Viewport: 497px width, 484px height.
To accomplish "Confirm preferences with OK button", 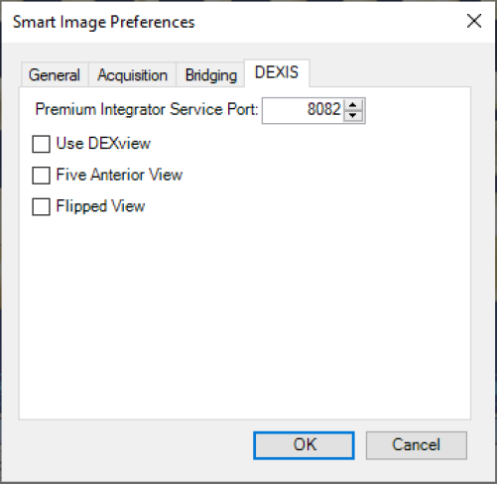I will click(x=304, y=445).
